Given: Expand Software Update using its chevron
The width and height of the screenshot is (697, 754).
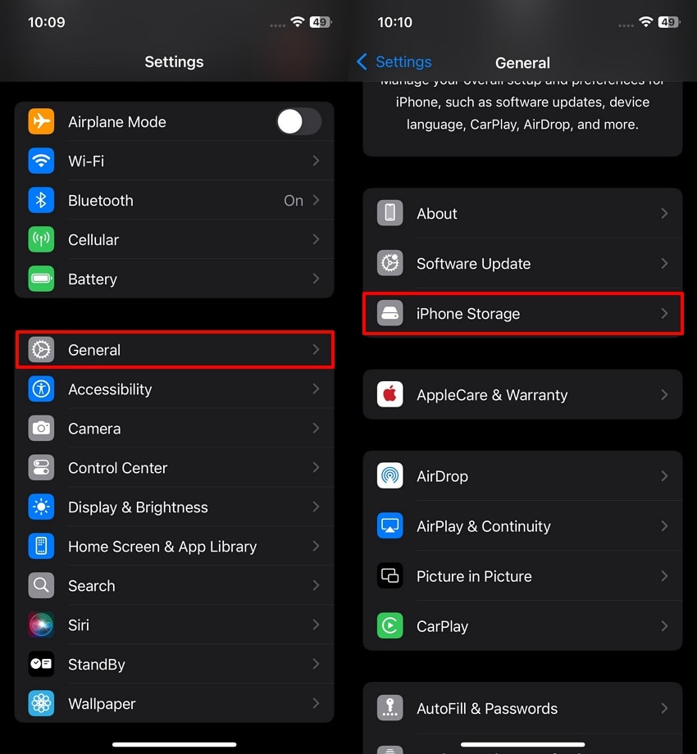Looking at the screenshot, I should [x=664, y=263].
